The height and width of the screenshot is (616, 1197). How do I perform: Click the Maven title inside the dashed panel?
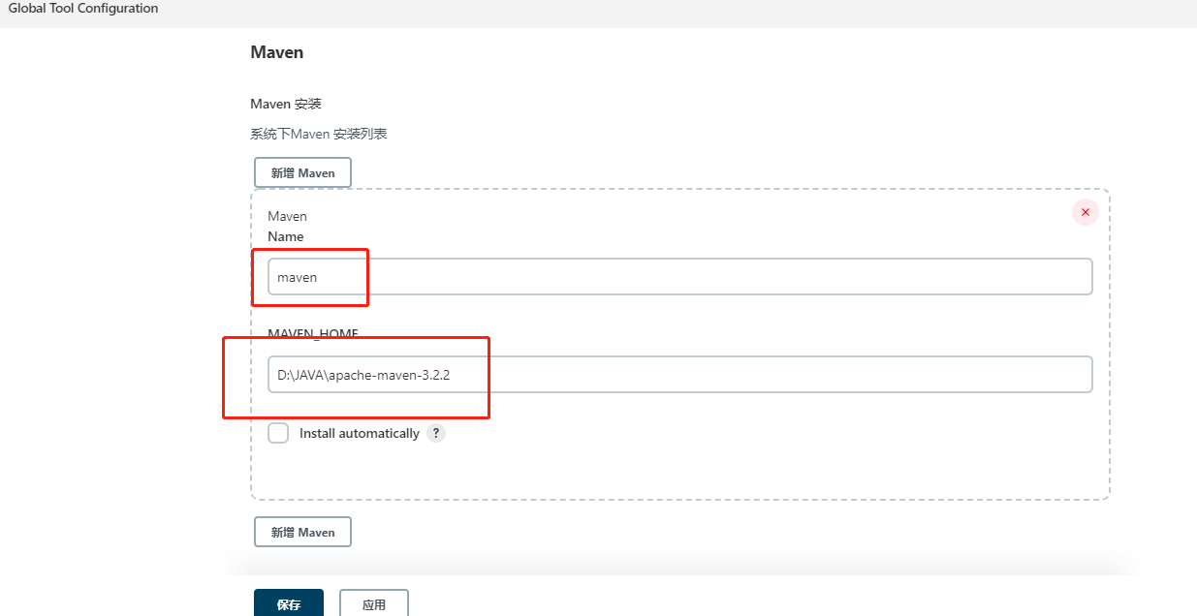[287, 216]
